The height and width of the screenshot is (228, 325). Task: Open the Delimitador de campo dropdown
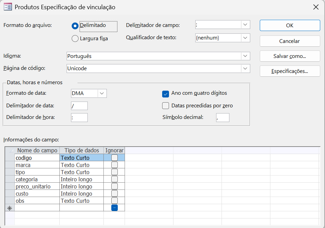245,25
